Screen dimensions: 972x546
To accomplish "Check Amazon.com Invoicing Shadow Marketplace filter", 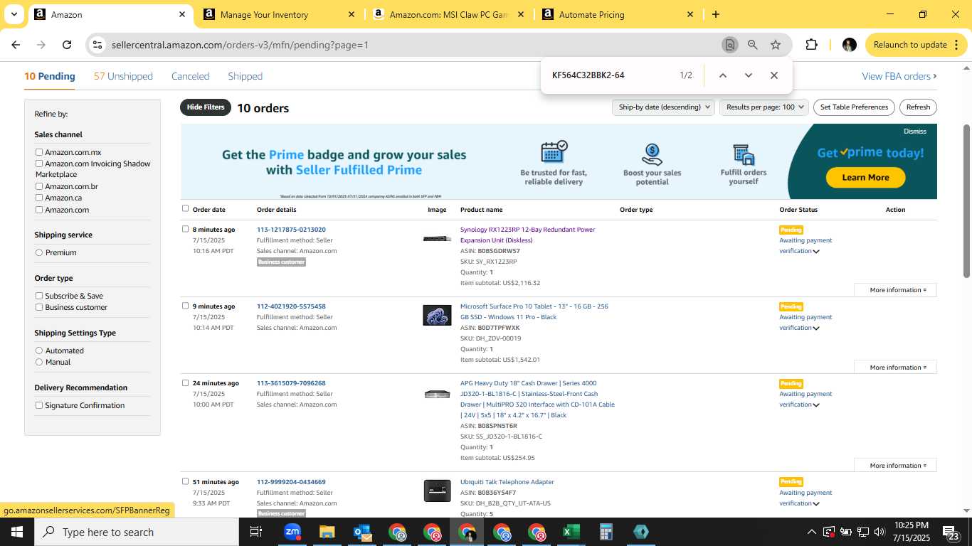I will point(39,164).
